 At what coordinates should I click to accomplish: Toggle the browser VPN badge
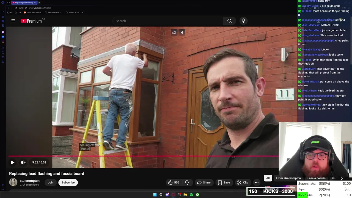(x=21, y=8)
